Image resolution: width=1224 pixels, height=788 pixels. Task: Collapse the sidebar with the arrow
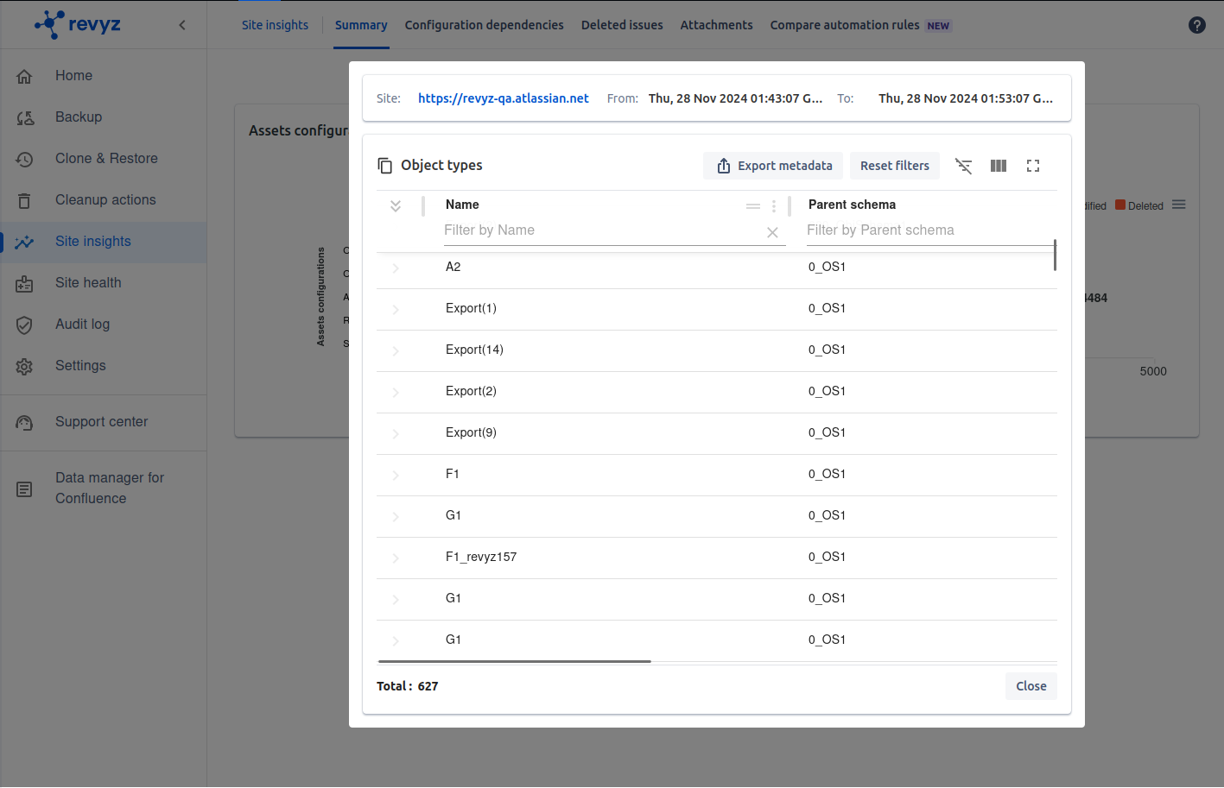coord(182,25)
